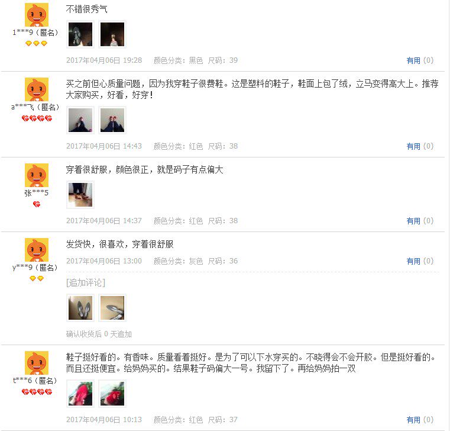Click avatar of user y***9
This screenshot has height=431, width=450.
coord(37,250)
